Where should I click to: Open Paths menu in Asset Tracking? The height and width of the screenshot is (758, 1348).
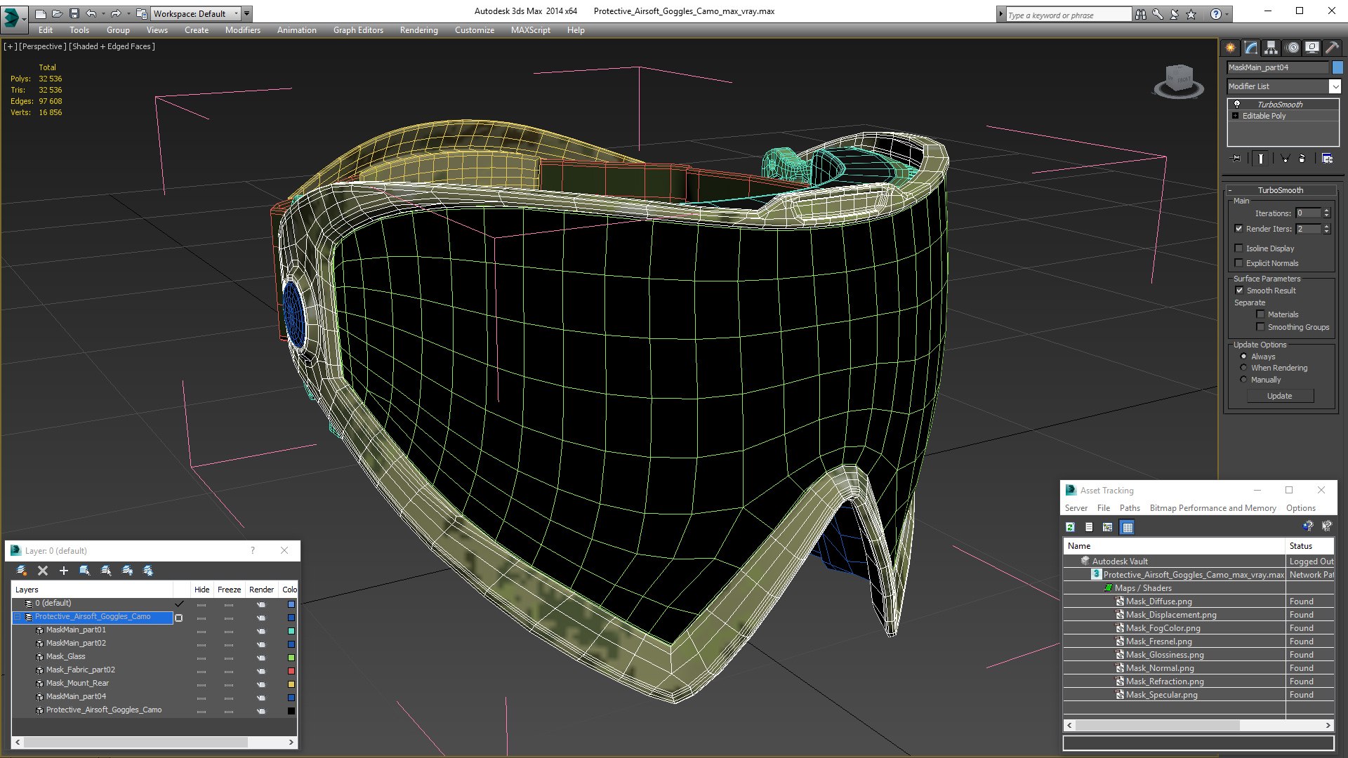click(x=1130, y=508)
